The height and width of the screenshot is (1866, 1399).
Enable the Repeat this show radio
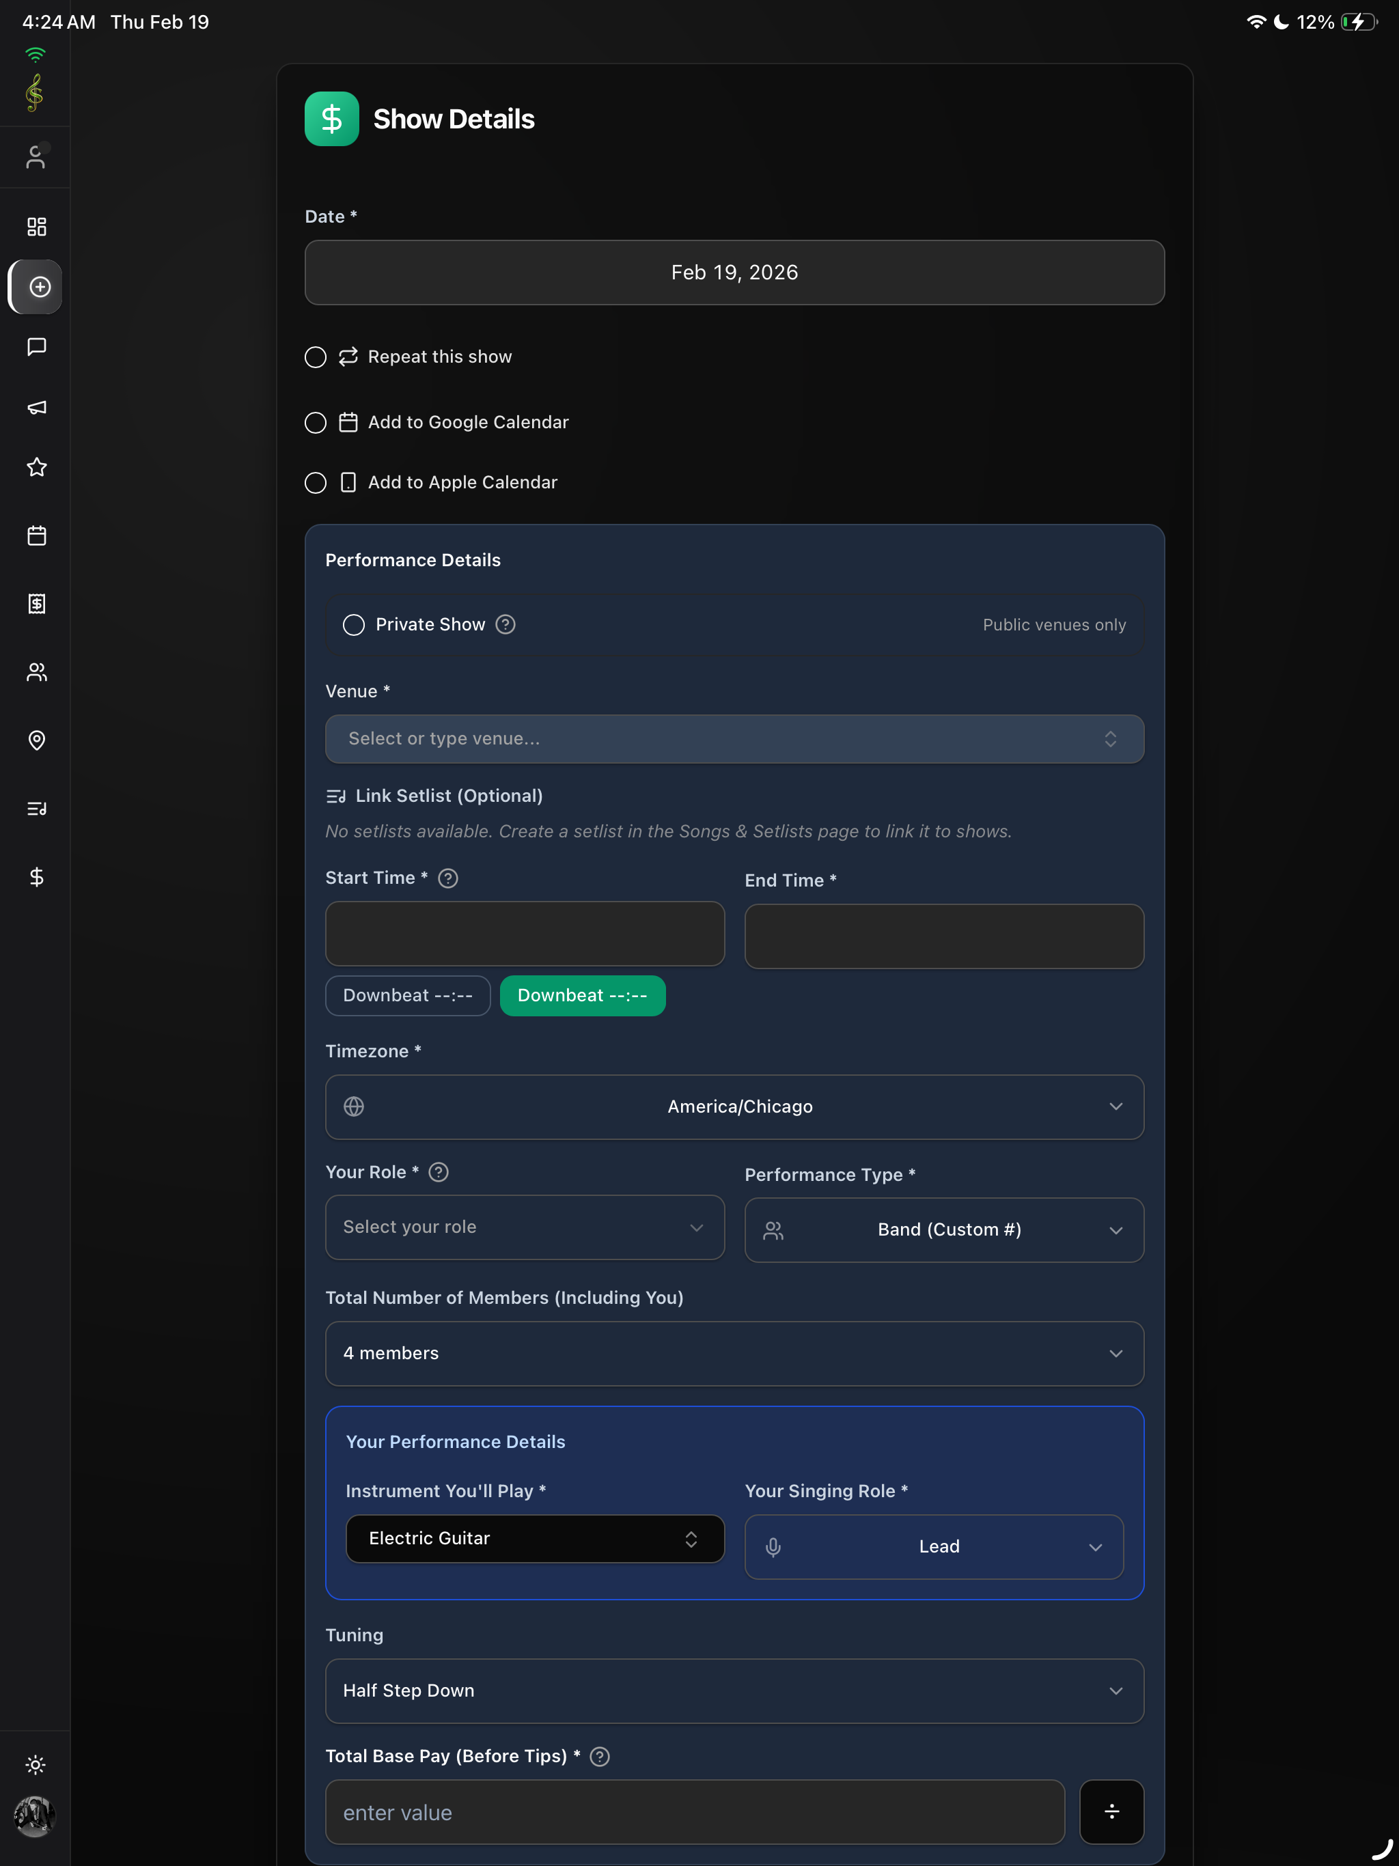(x=316, y=357)
